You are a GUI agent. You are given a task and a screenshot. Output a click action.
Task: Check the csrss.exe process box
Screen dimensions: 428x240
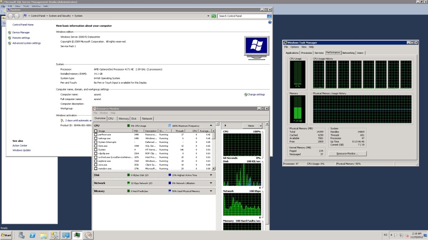(96, 165)
